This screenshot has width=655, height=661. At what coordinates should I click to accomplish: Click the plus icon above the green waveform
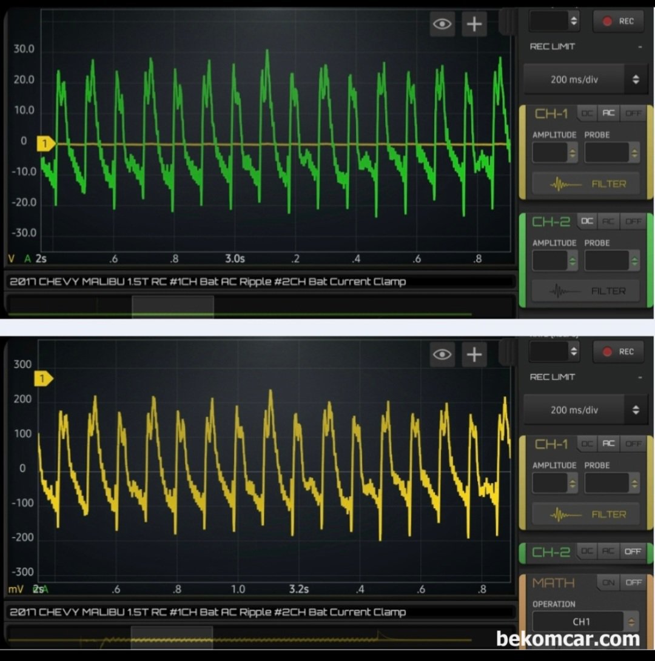pyautogui.click(x=474, y=24)
